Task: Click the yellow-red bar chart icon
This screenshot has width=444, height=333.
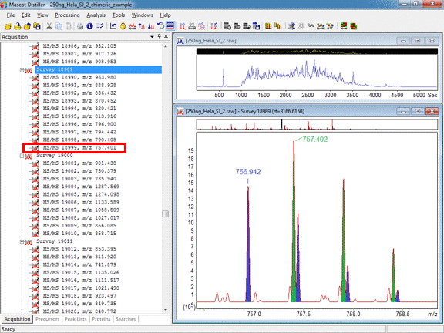Action: tap(268, 26)
